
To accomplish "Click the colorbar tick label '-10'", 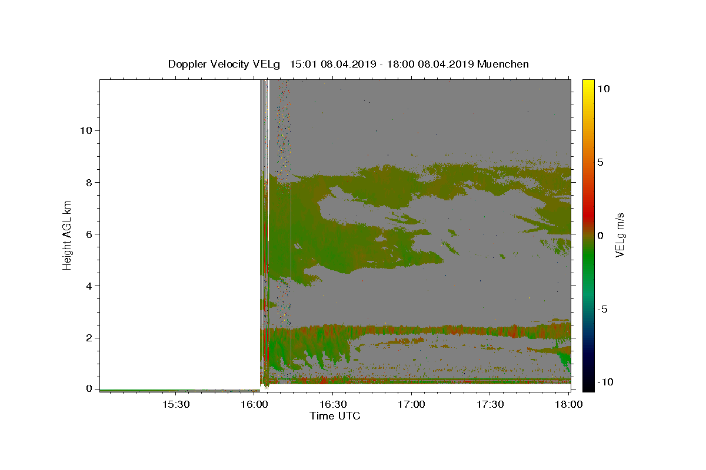I will click(x=604, y=382).
